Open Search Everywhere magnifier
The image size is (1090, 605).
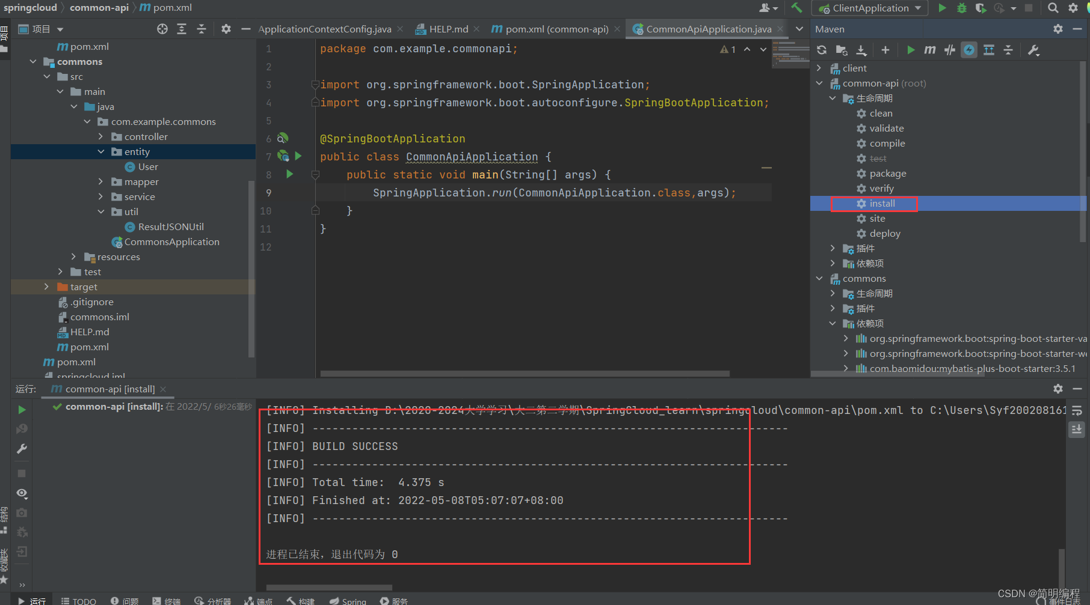[1053, 8]
